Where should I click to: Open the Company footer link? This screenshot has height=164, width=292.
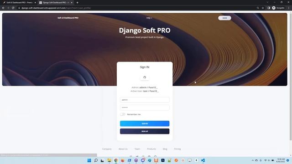(x=107, y=149)
